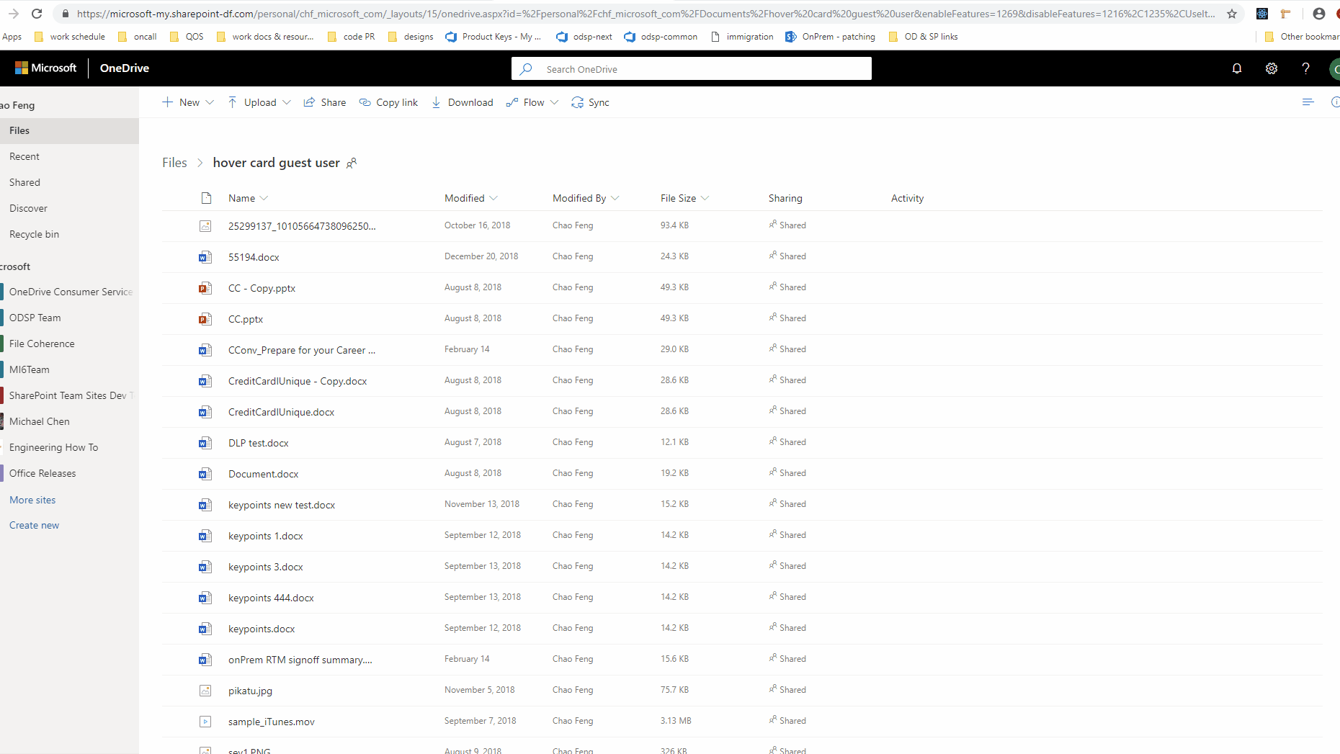Expand the New menu dropdown

[x=210, y=102]
